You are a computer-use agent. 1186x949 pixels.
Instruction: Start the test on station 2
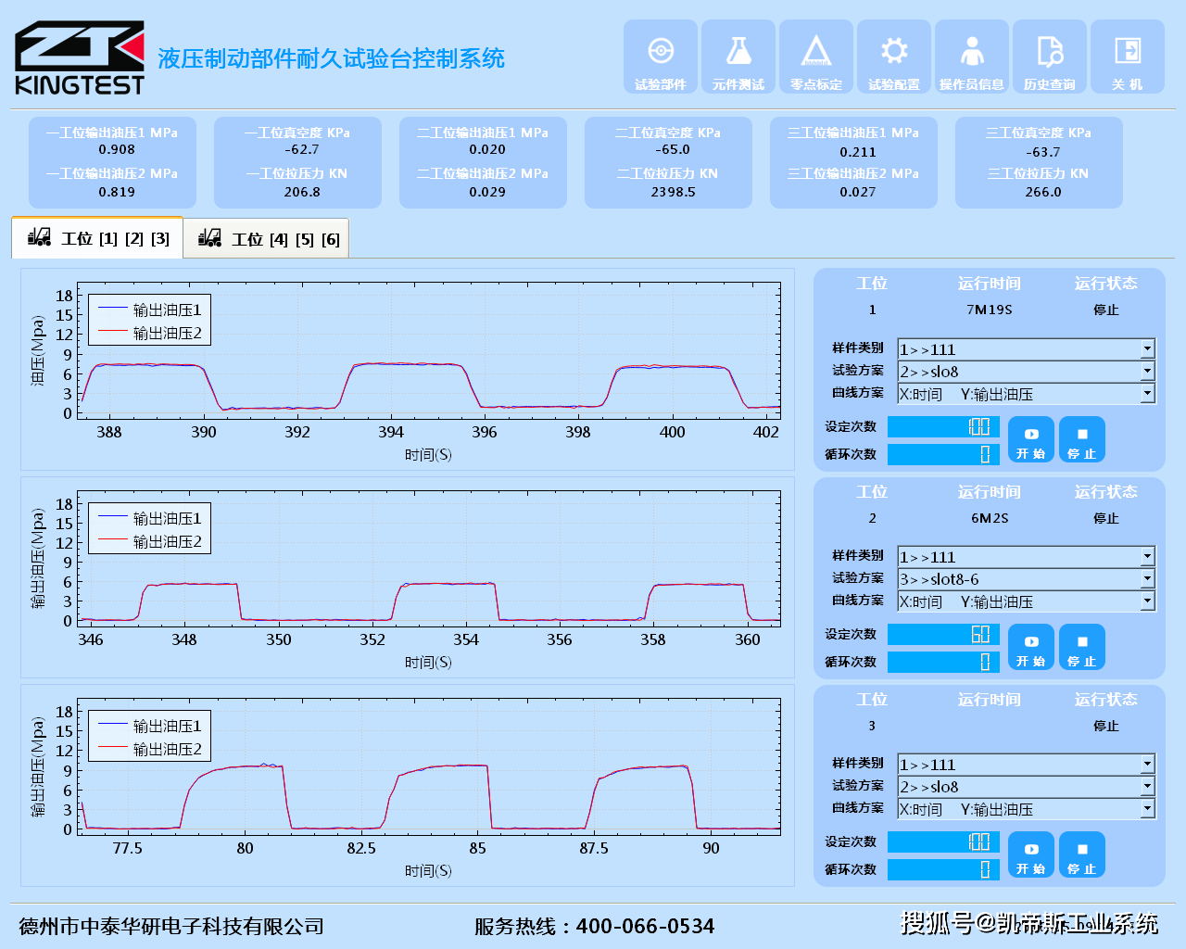click(x=1031, y=647)
